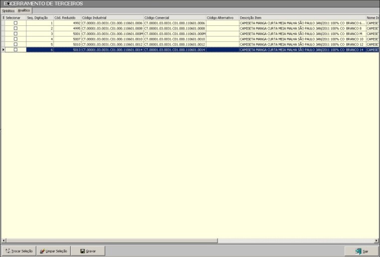The width and height of the screenshot is (380, 257).
Task: Click the Código Alternativo column header
Action: point(222,17)
